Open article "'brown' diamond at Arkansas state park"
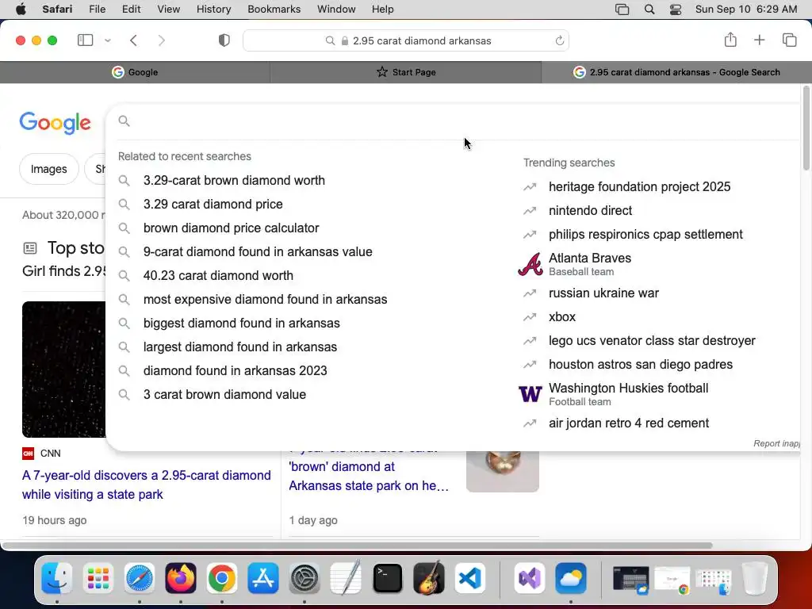Image resolution: width=812 pixels, height=609 pixels. pyautogui.click(x=368, y=476)
